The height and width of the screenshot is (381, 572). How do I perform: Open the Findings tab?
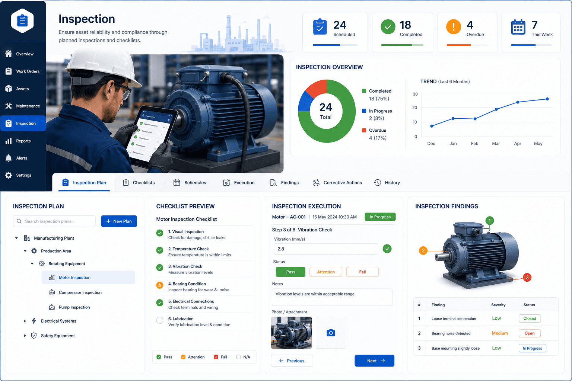pos(284,183)
